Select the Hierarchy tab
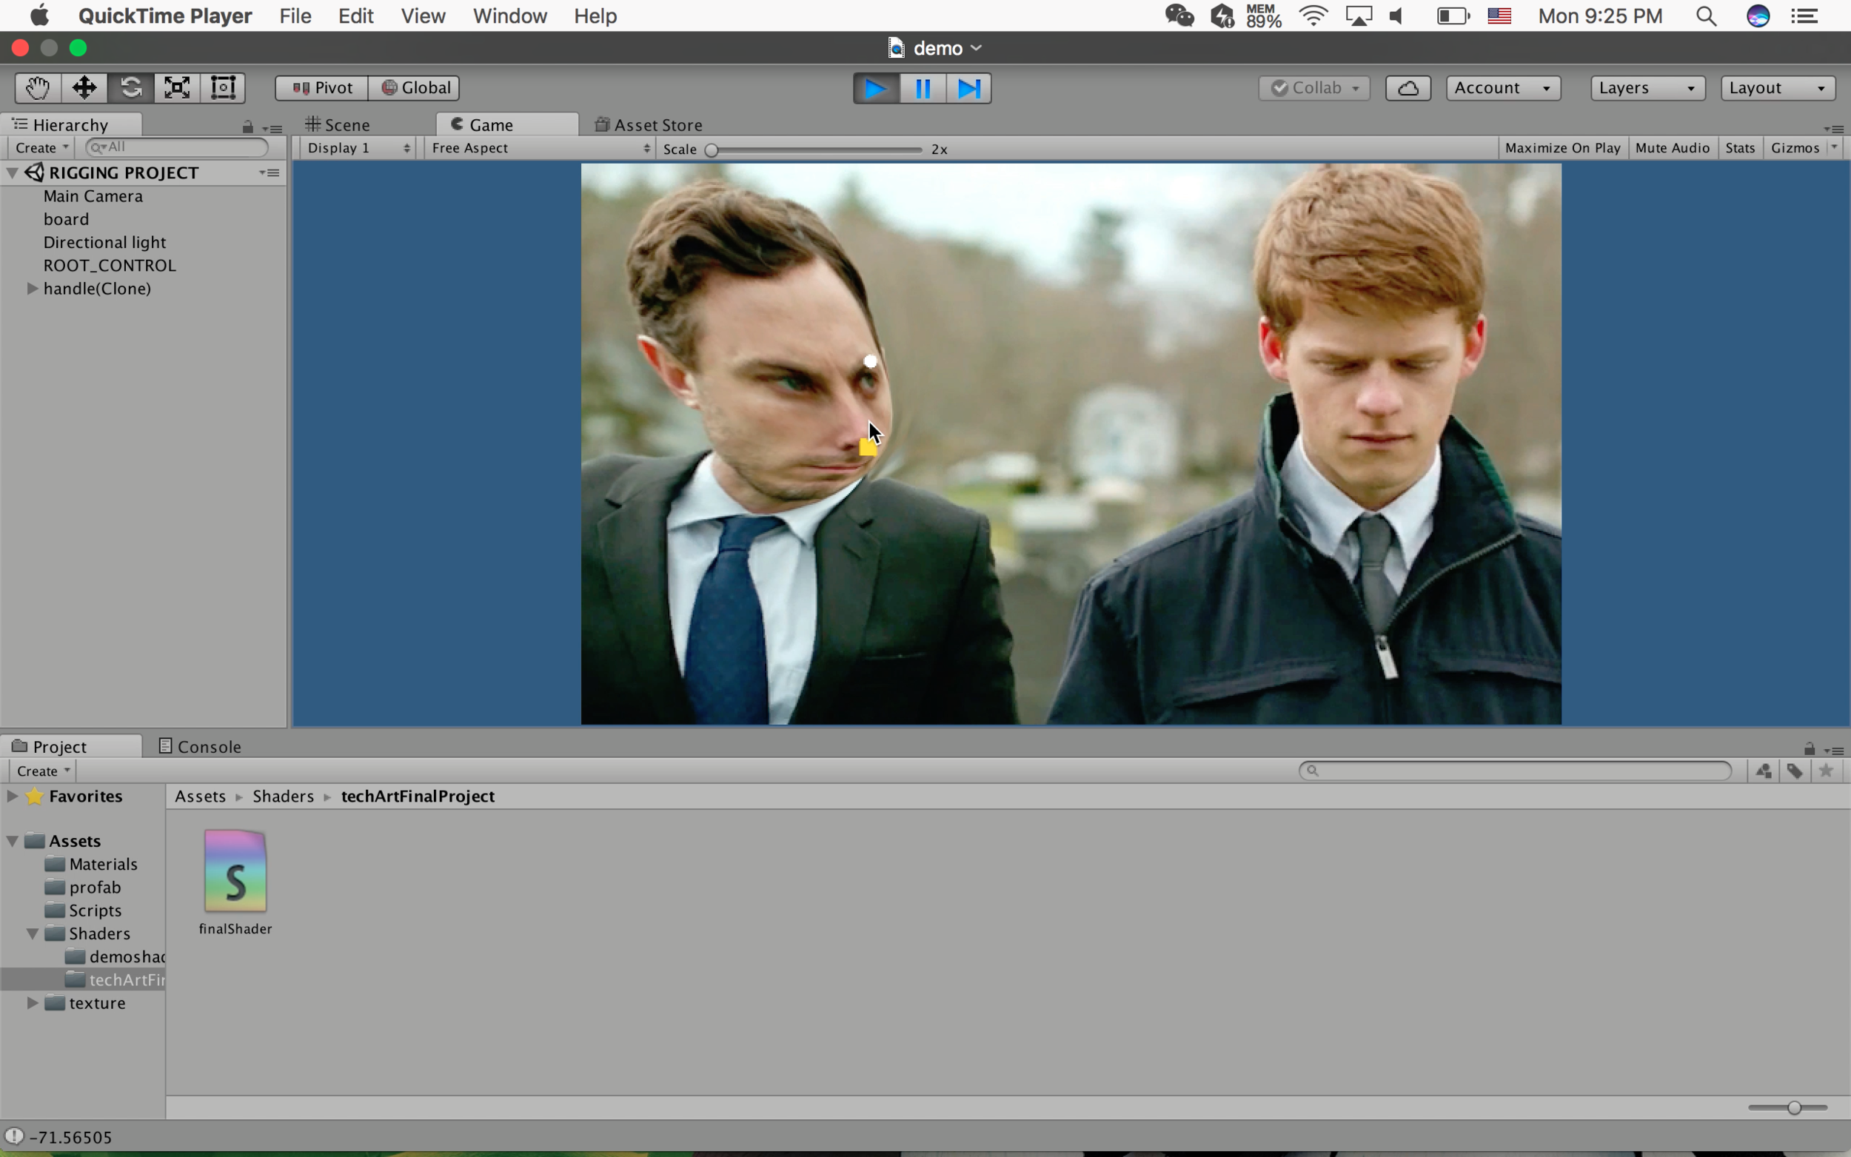The height and width of the screenshot is (1157, 1851). click(70, 124)
